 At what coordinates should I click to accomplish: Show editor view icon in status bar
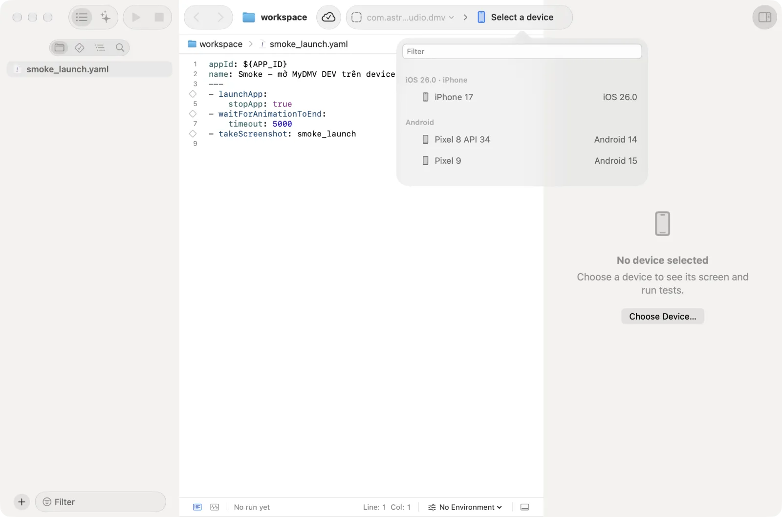click(197, 507)
